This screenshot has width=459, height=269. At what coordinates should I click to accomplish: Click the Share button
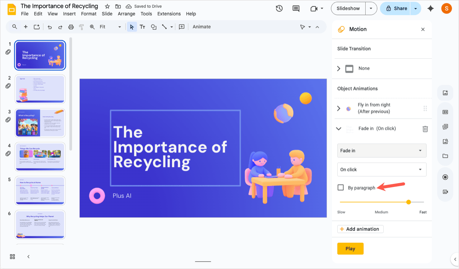click(396, 8)
